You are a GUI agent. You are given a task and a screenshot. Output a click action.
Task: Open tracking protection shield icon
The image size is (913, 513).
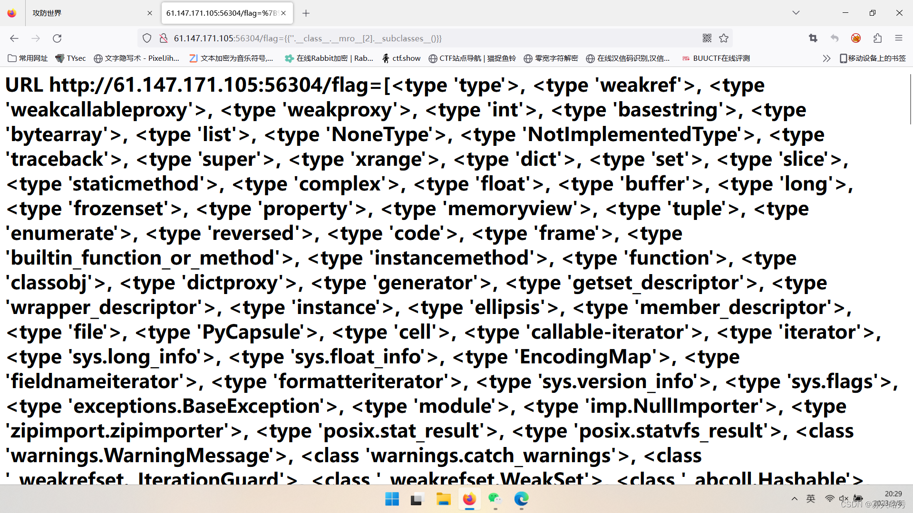(147, 38)
